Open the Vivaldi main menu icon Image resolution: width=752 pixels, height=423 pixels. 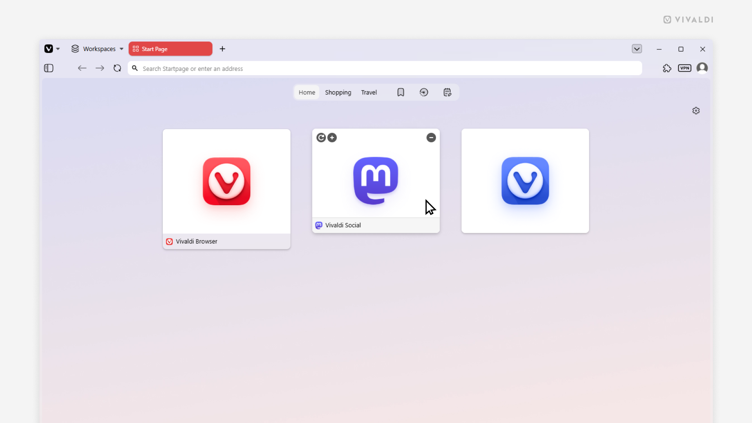49,49
